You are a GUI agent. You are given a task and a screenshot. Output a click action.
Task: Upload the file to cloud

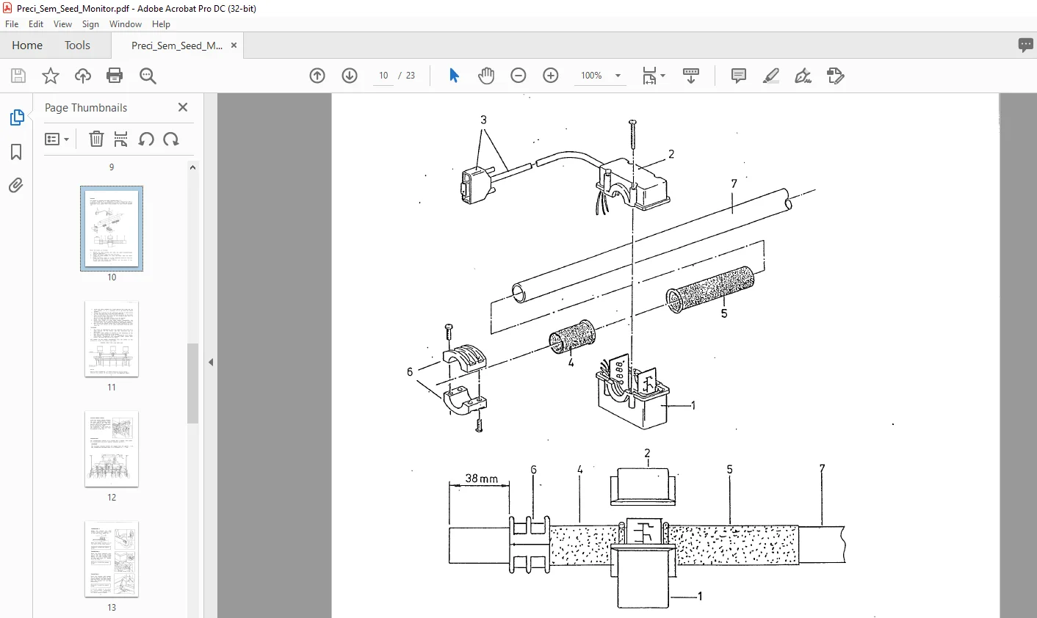pos(83,76)
